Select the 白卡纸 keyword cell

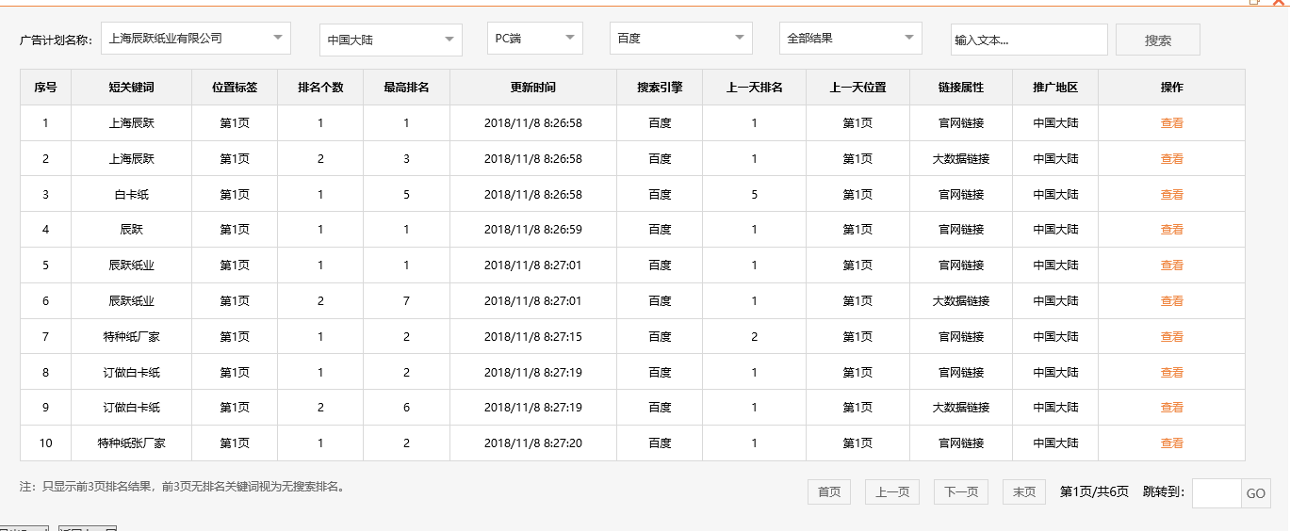[131, 194]
